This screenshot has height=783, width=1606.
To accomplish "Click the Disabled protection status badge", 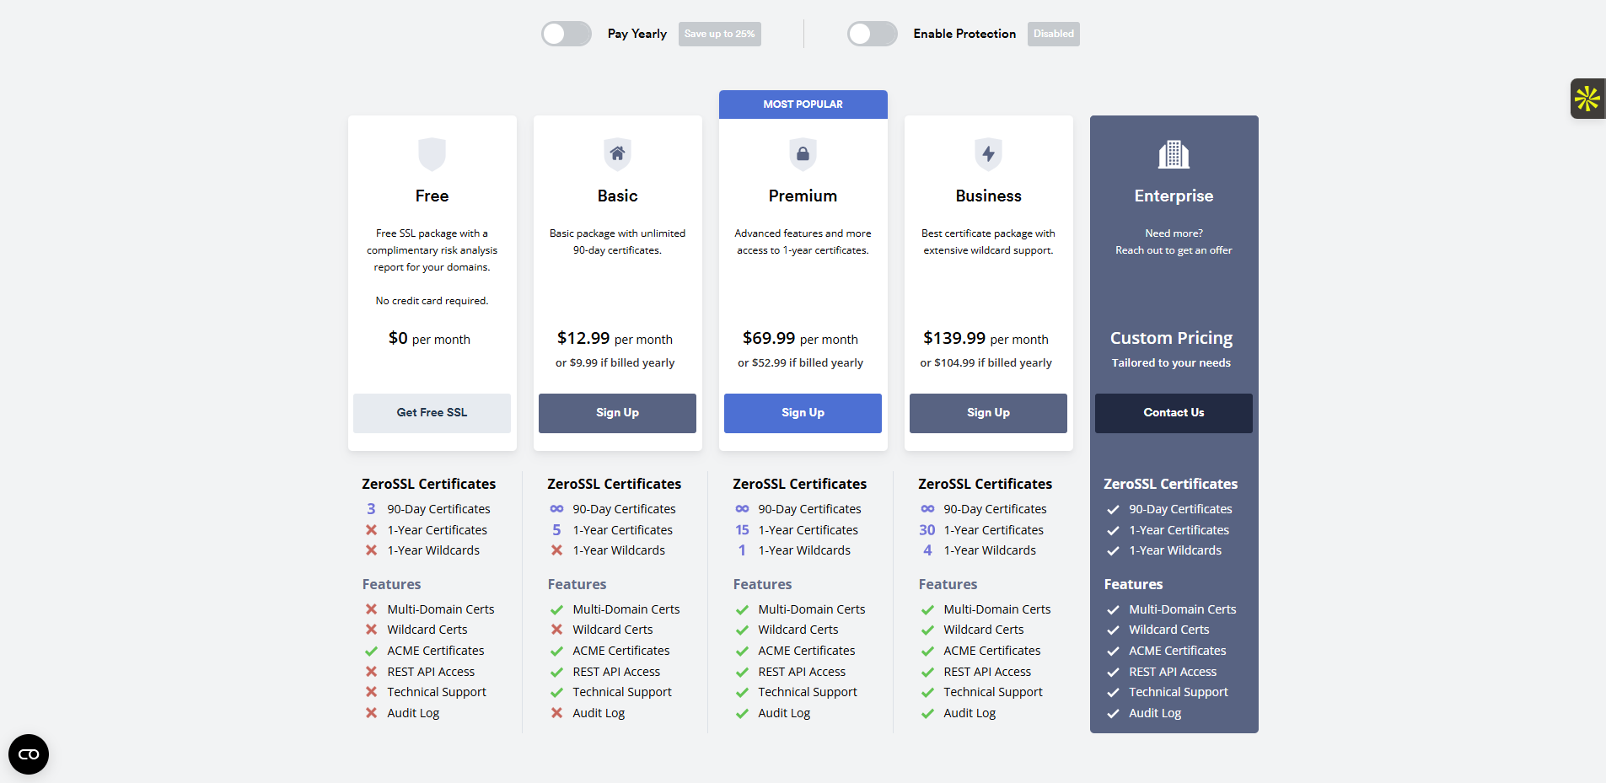I will (x=1053, y=34).
